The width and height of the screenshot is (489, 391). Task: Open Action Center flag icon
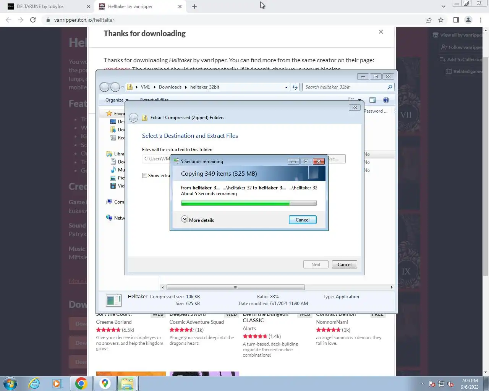pyautogui.click(x=432, y=384)
